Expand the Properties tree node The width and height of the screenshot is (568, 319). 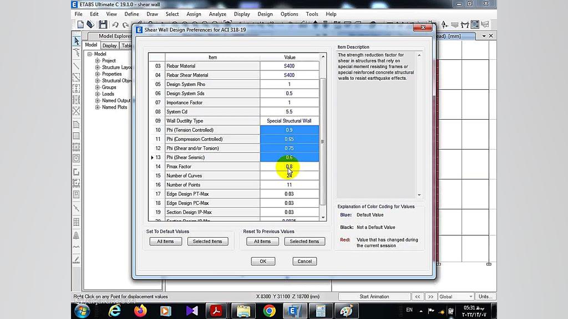coord(97,74)
